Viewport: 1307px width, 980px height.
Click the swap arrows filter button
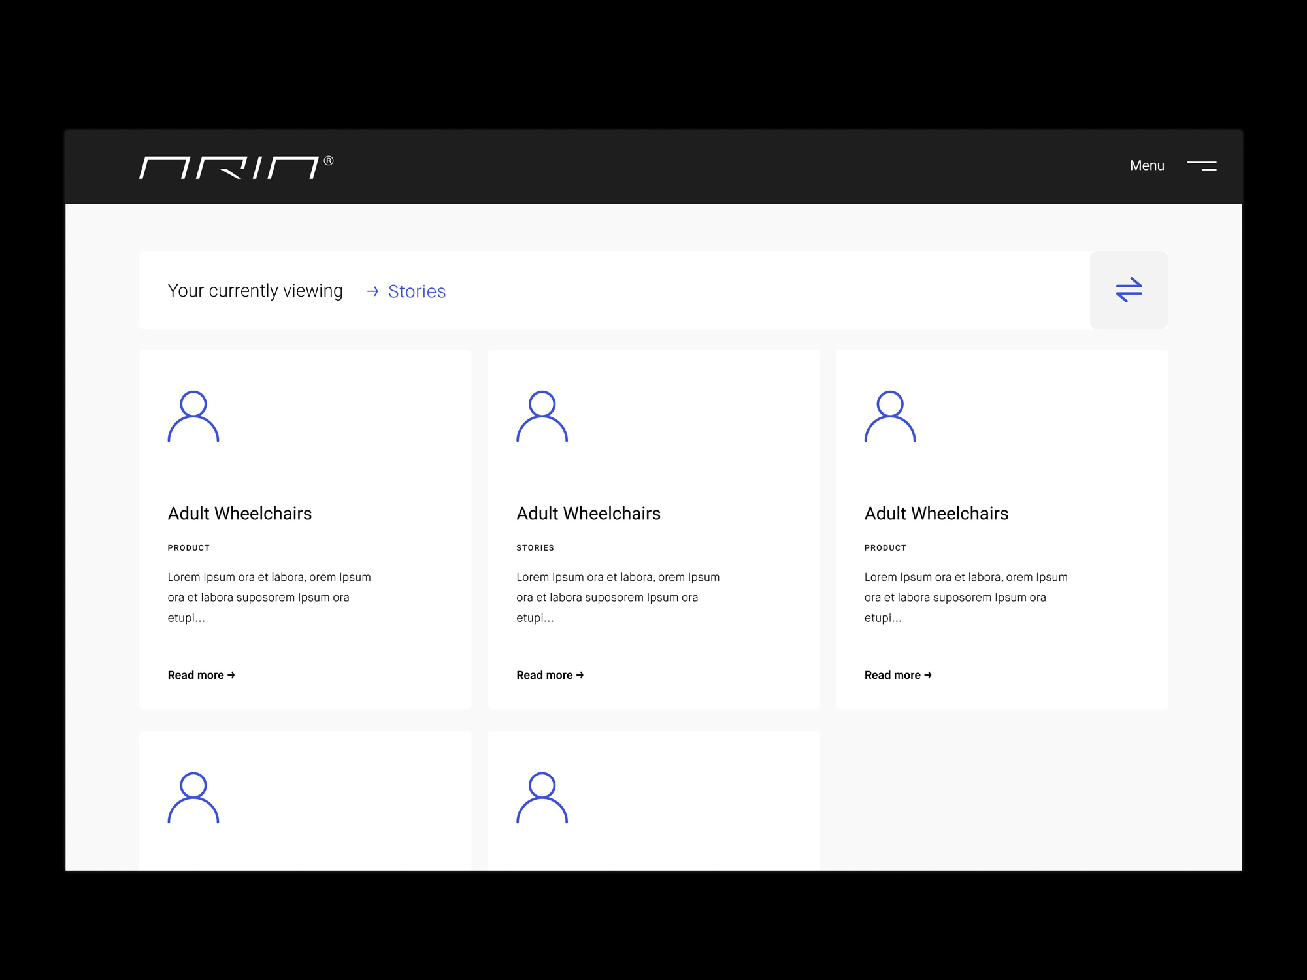[1129, 289]
